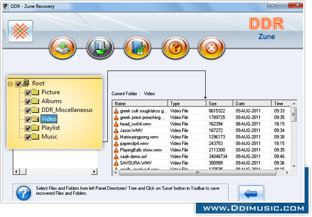Click the blue help icon in info bar
Image resolution: width=312 pixels, height=217 pixels.
(x=24, y=193)
